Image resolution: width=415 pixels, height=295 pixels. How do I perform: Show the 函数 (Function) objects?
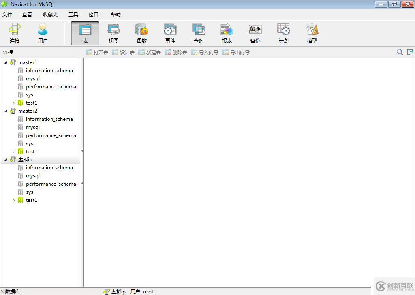tap(142, 33)
